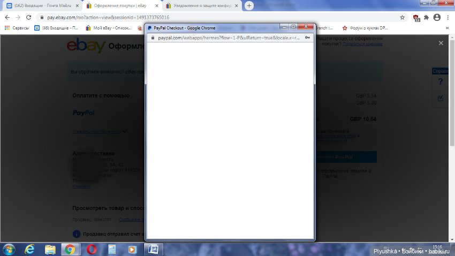The height and width of the screenshot is (256, 455).
Task: Click the Изменить address link
Action: pyautogui.click(x=81, y=186)
